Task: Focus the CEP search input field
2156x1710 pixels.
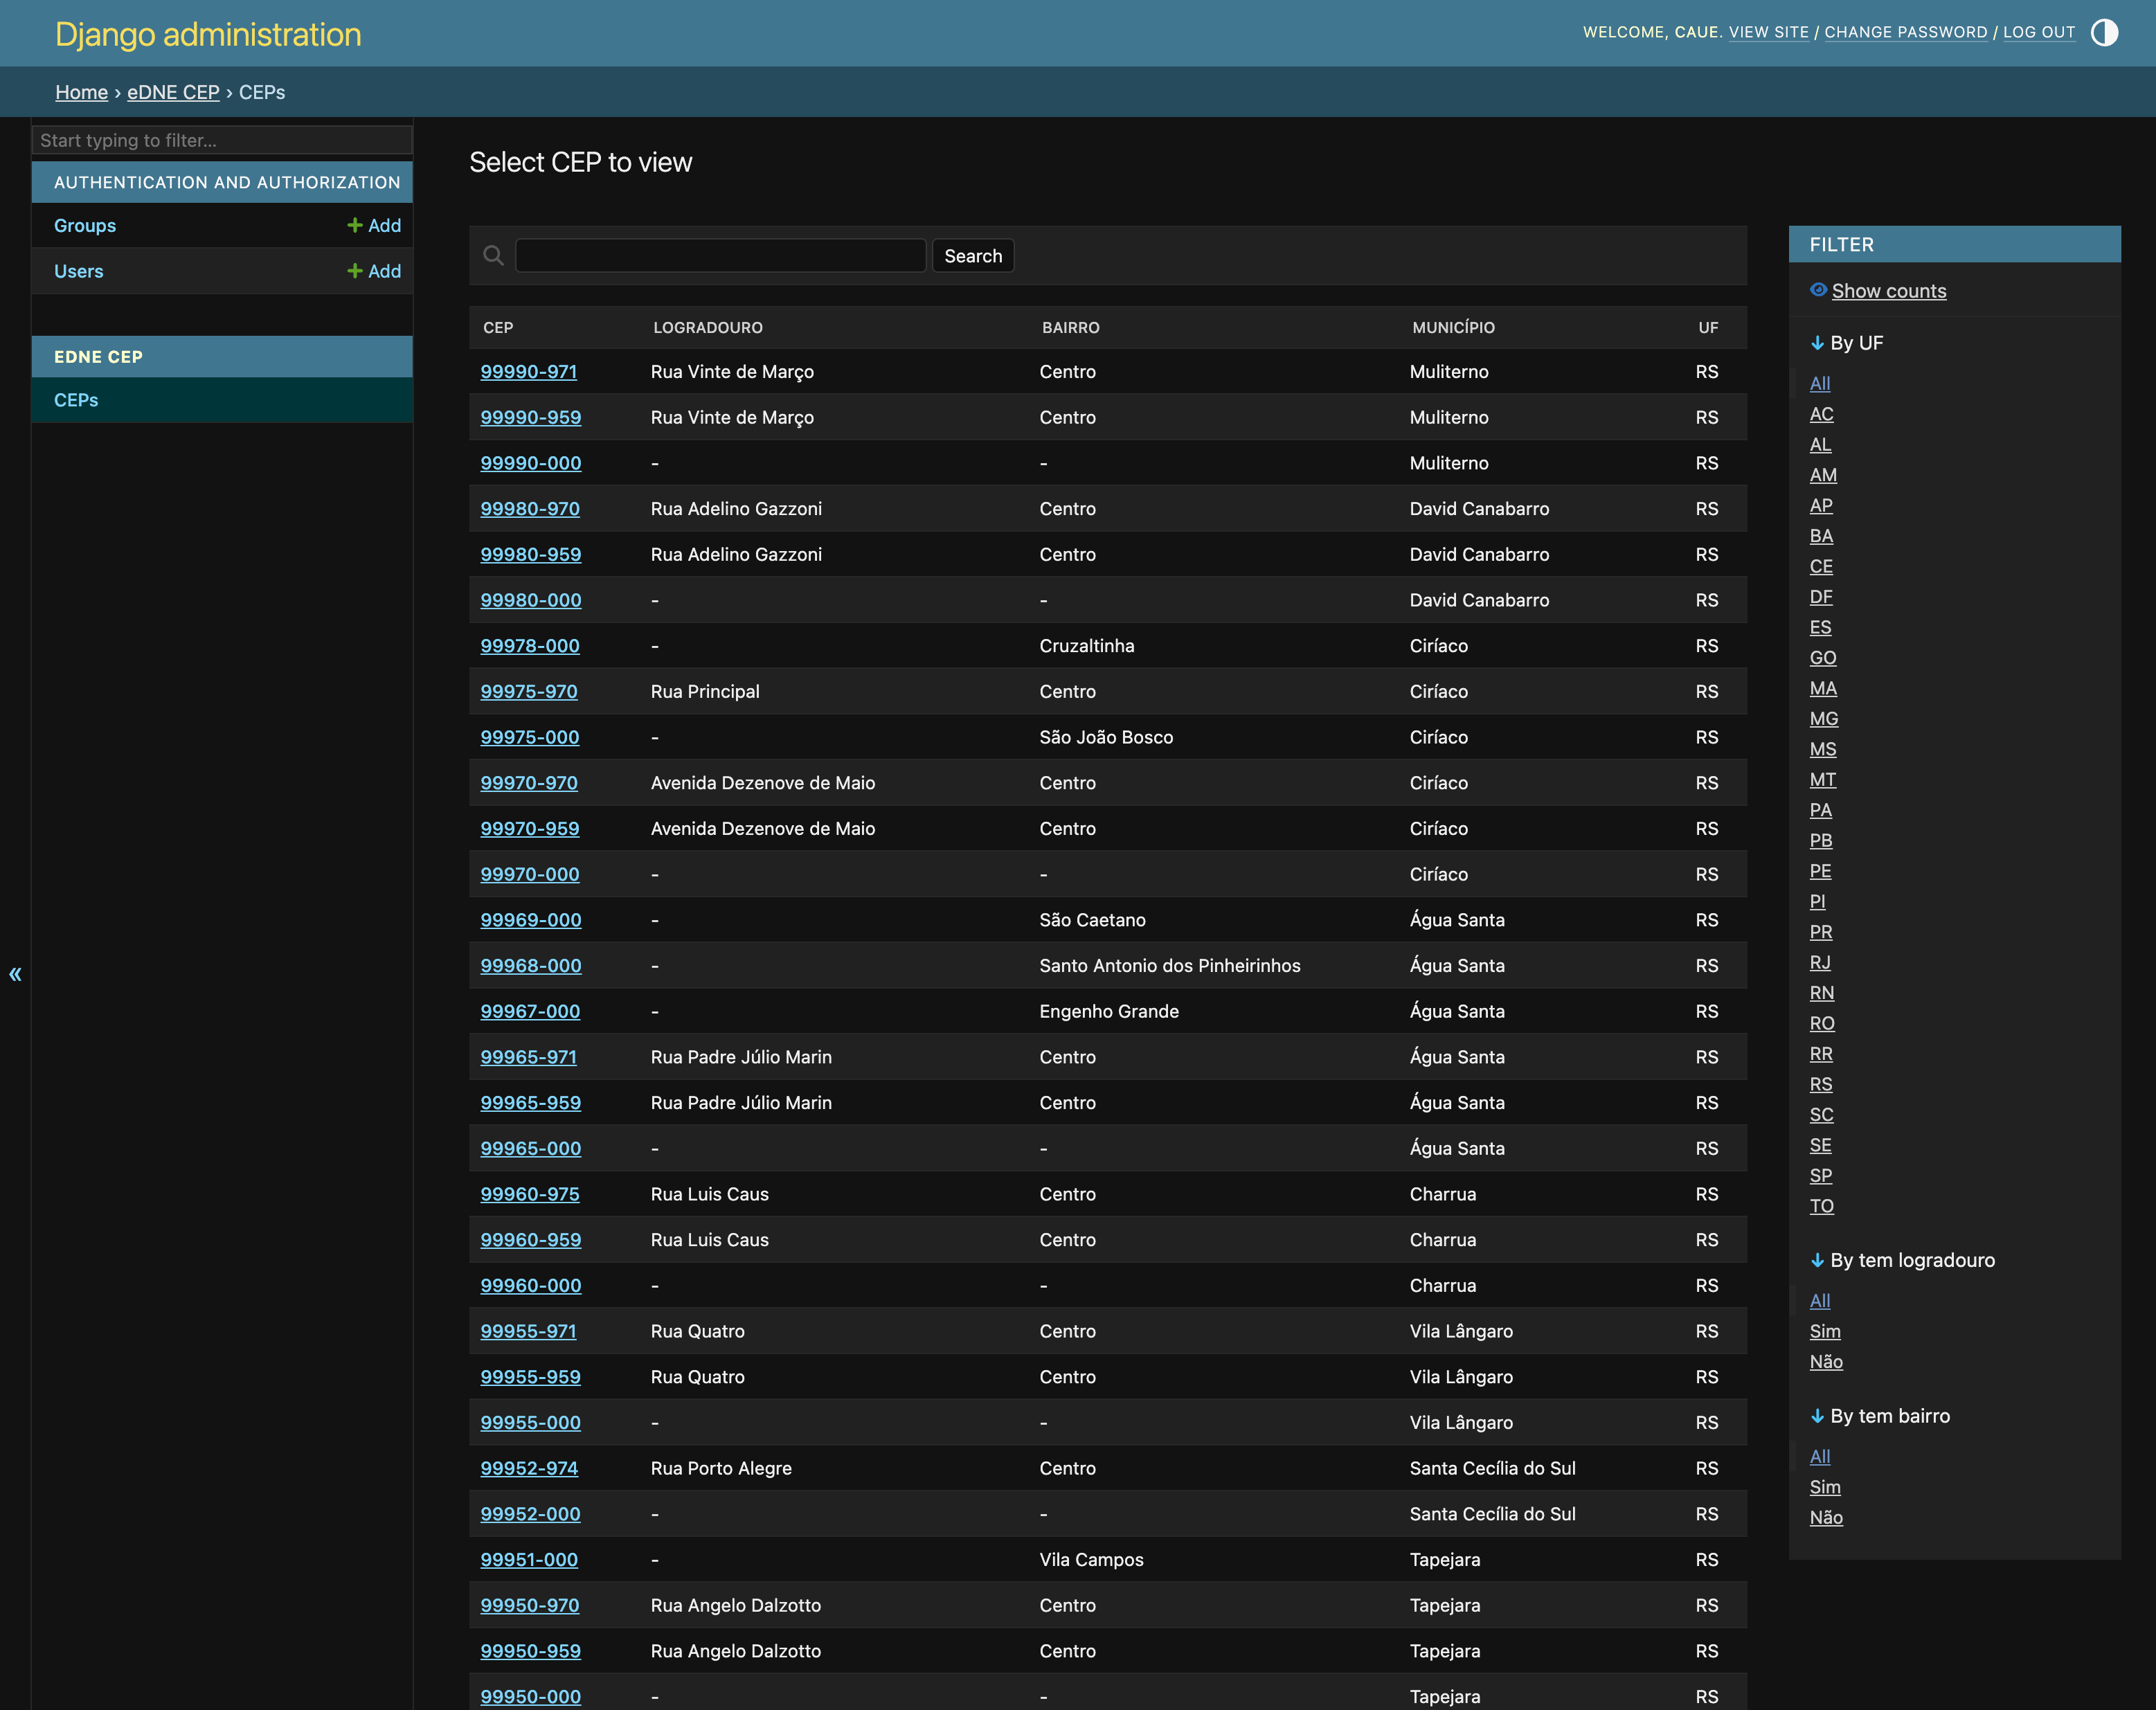Action: coord(720,256)
